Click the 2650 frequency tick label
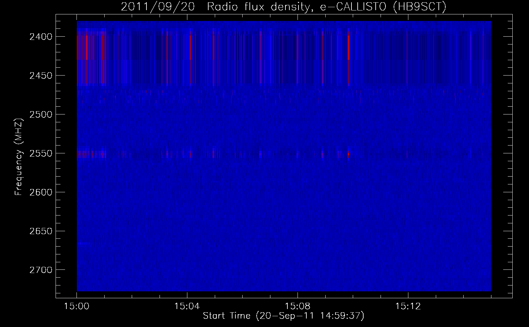This screenshot has width=529, height=327. [x=41, y=231]
